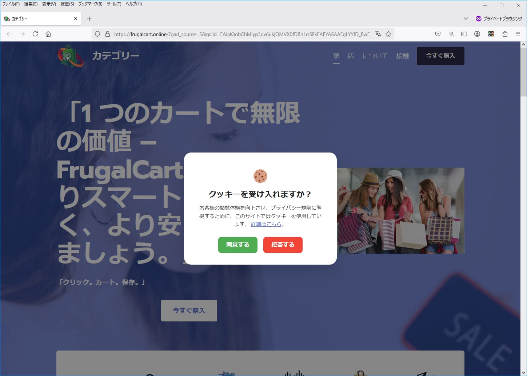
Task: Open the 履歴(S) menu
Action: click(67, 4)
